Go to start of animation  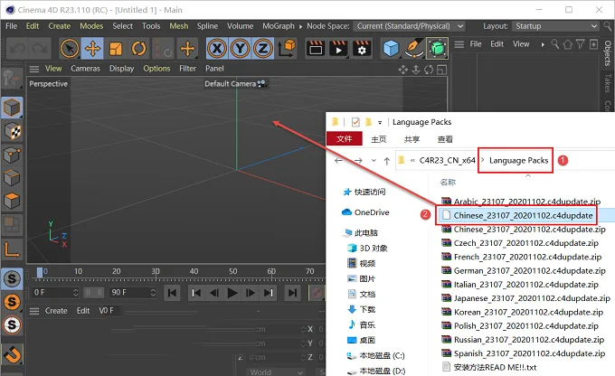coord(172,293)
